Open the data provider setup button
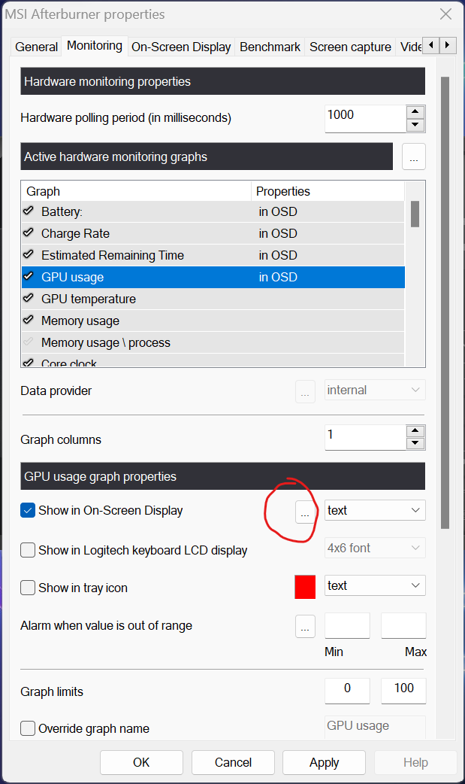465x784 pixels. 305,390
